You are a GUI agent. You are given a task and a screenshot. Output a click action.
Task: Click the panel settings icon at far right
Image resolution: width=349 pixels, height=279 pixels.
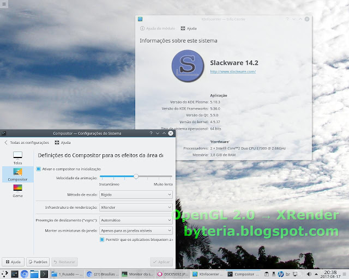[x=345, y=274]
